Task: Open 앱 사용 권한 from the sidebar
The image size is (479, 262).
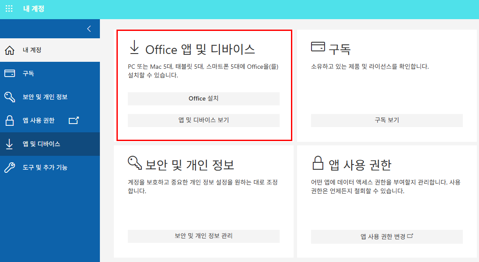Action: [x=50, y=120]
